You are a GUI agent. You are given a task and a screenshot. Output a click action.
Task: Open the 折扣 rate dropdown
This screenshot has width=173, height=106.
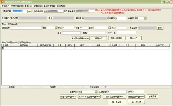pyautogui.click(x=127, y=28)
